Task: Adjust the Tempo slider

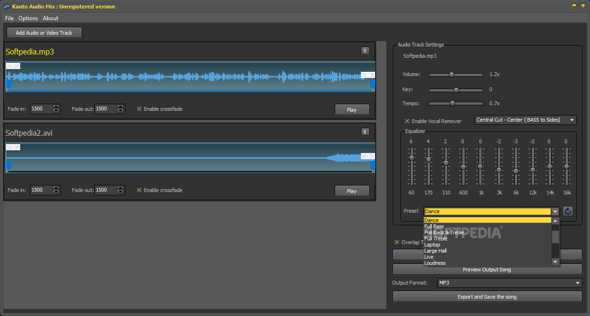Action: pyautogui.click(x=452, y=103)
